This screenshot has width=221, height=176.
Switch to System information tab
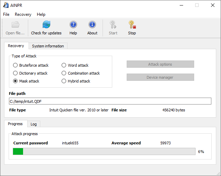pyautogui.click(x=48, y=46)
